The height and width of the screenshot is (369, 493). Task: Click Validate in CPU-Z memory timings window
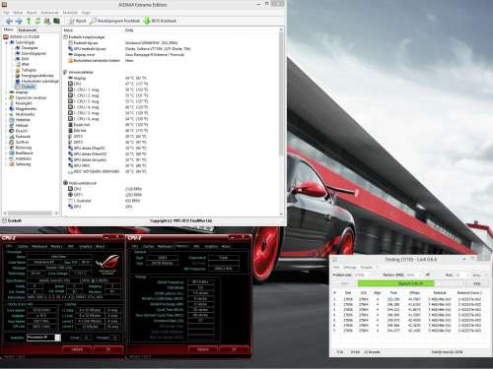203,349
